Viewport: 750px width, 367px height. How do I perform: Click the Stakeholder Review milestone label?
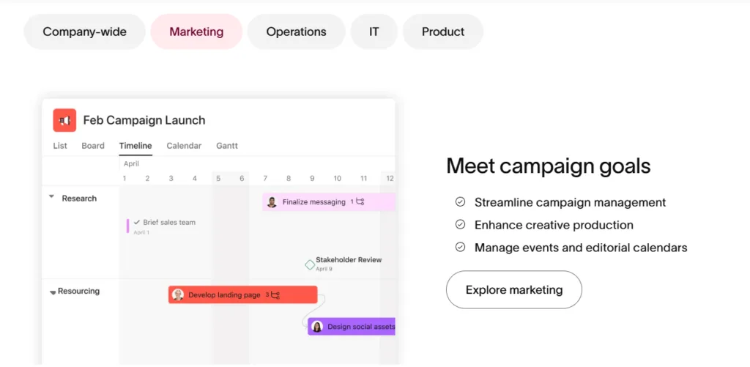[x=349, y=260]
